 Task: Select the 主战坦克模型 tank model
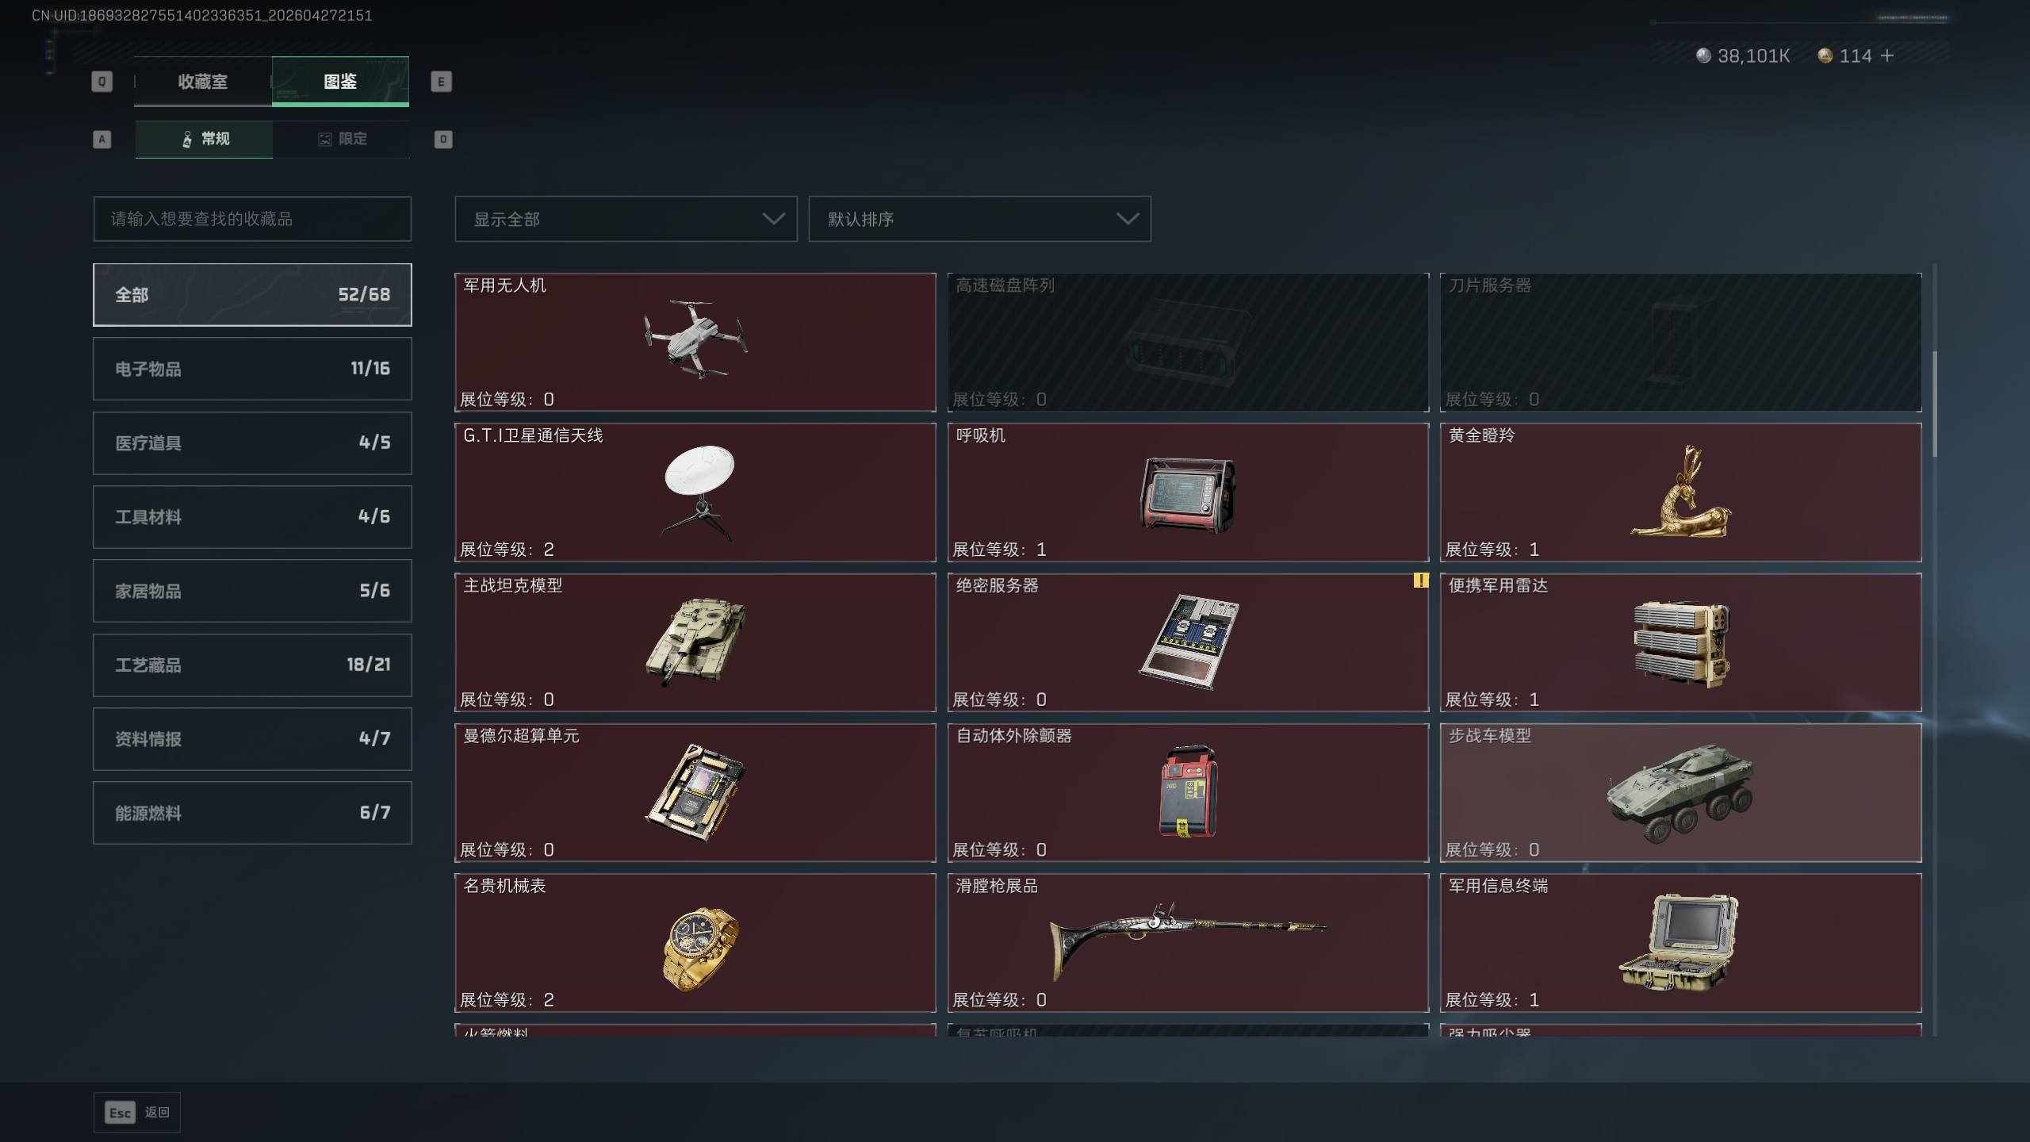[x=695, y=642]
